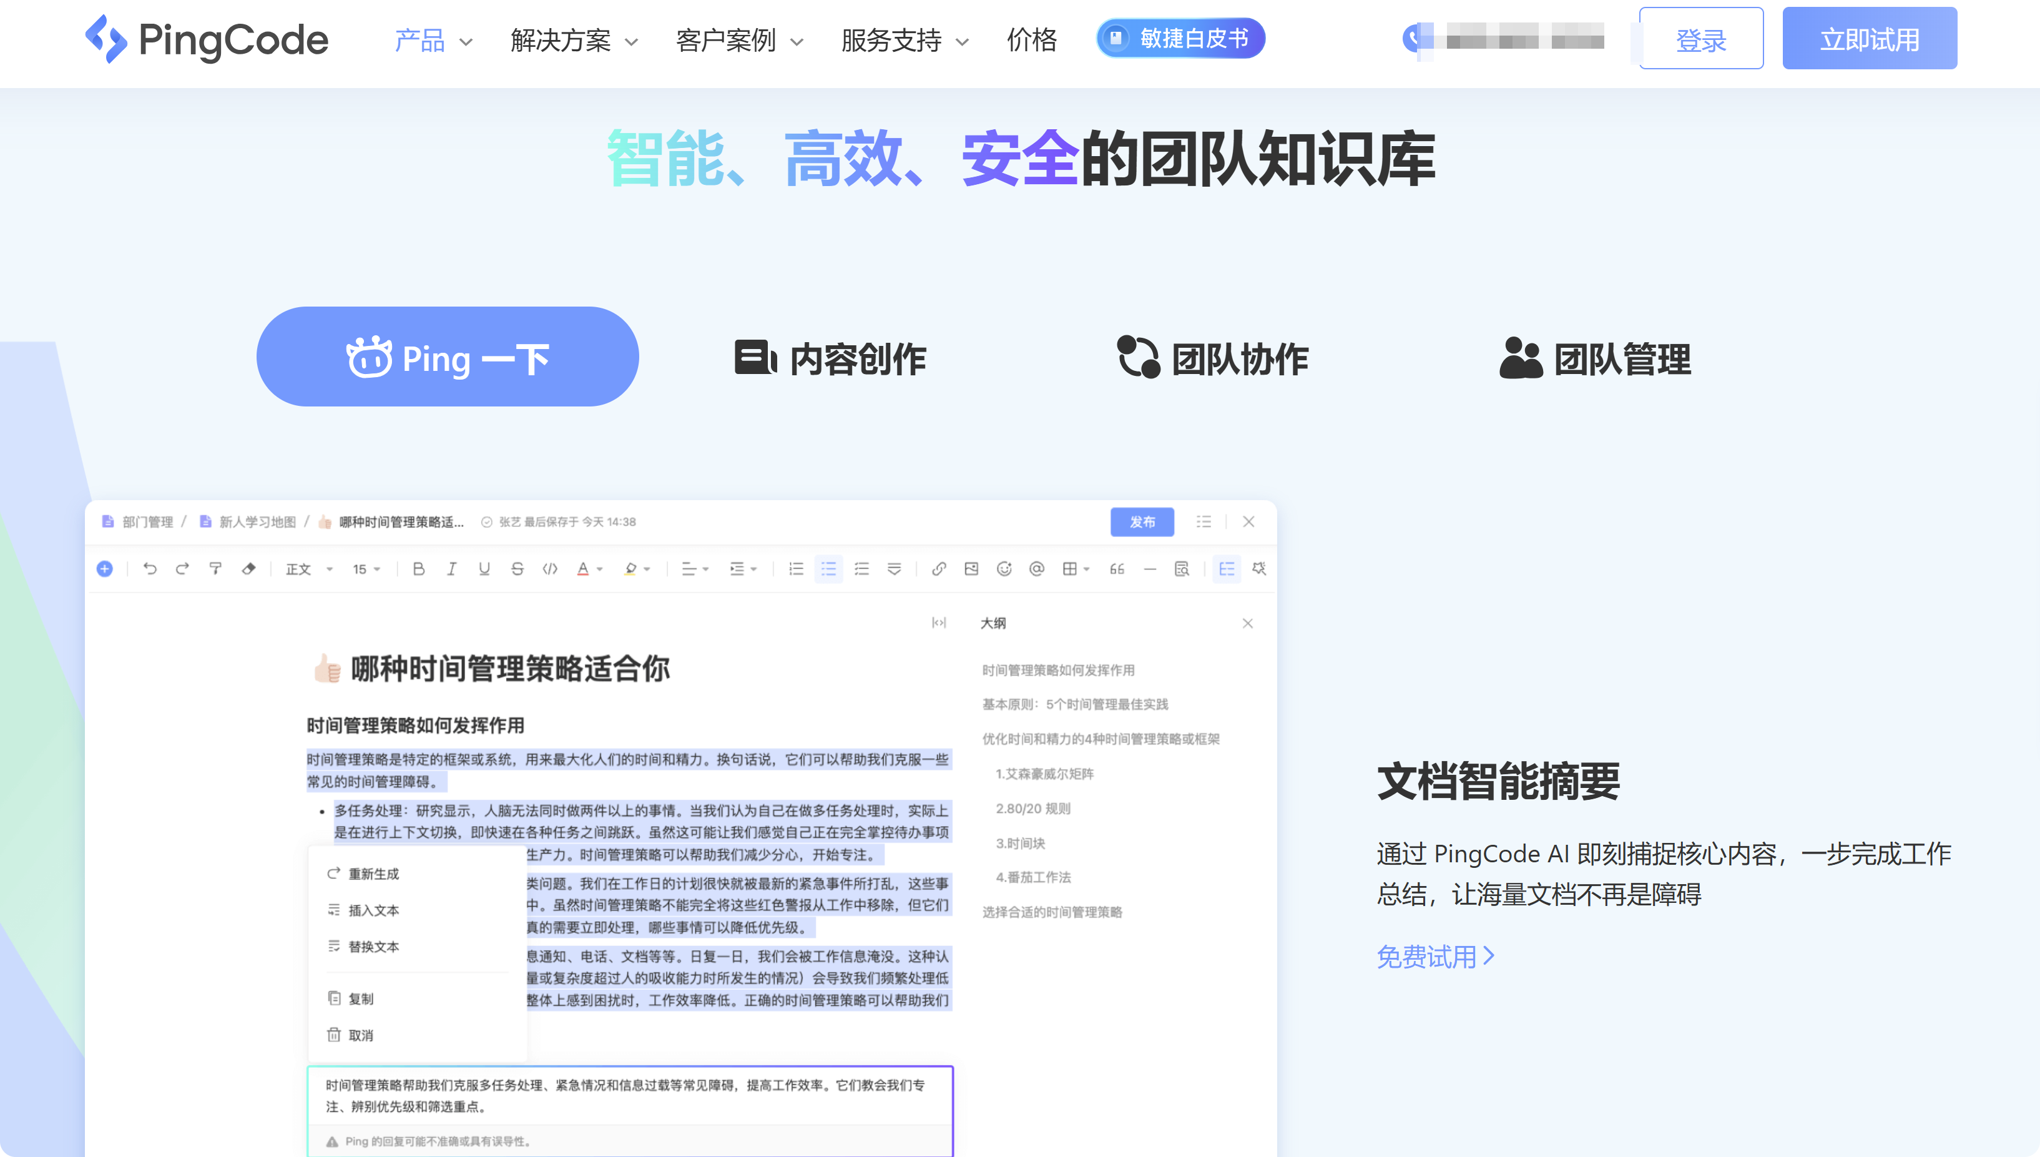This screenshot has height=1157, width=2040.
Task: Open the font color dropdown
Action: [589, 569]
